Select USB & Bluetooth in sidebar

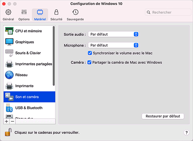29,108
